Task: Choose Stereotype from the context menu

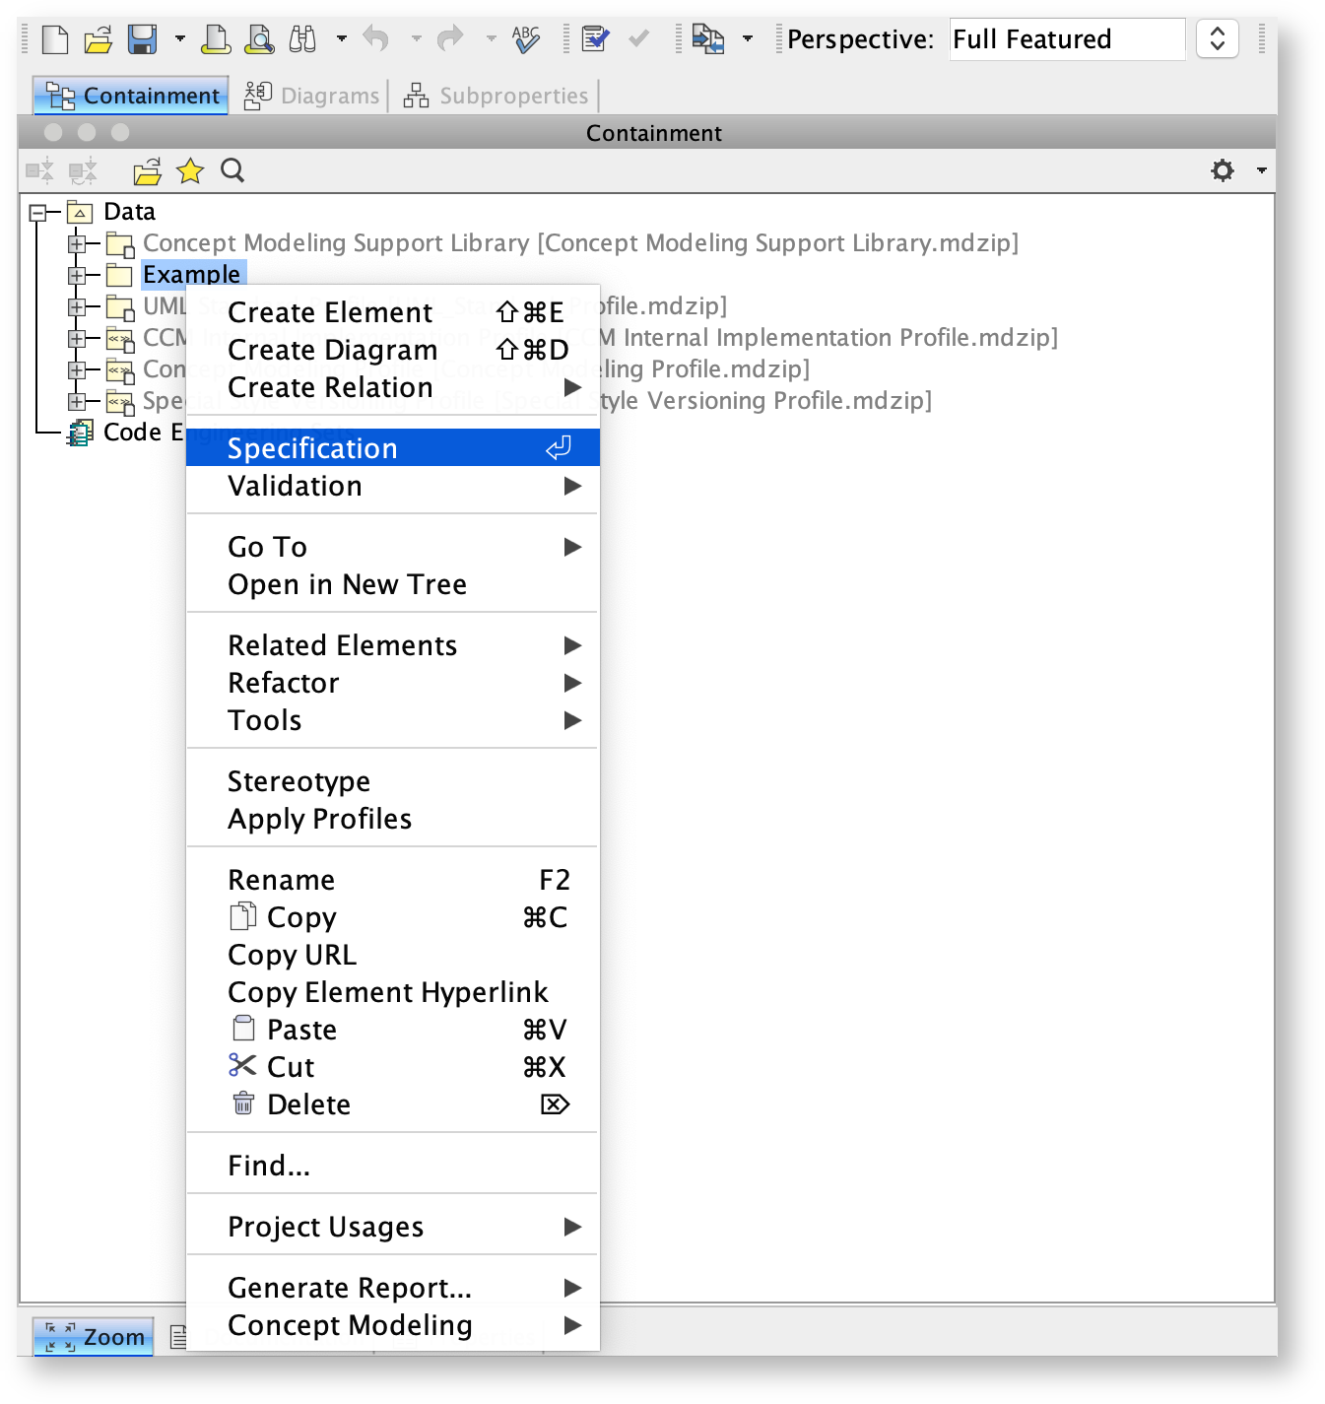Action: pyautogui.click(x=393, y=781)
